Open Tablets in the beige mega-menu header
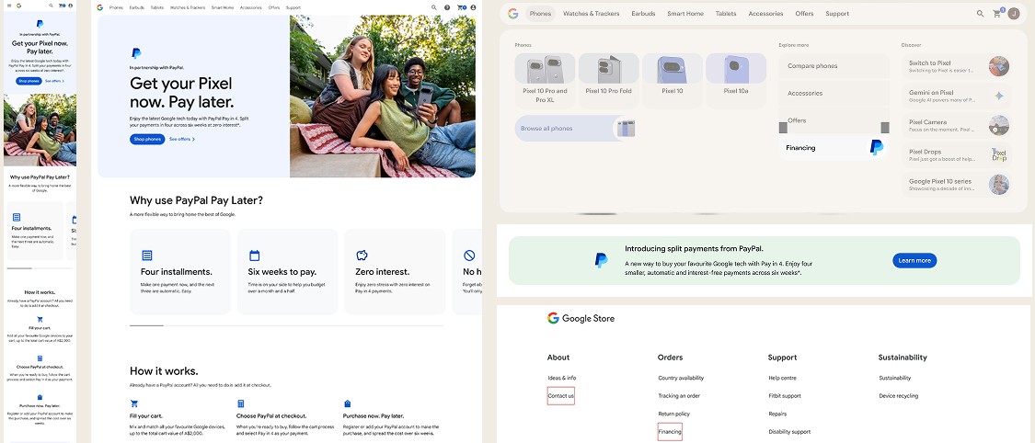Image resolution: width=1035 pixels, height=443 pixels. tap(726, 13)
